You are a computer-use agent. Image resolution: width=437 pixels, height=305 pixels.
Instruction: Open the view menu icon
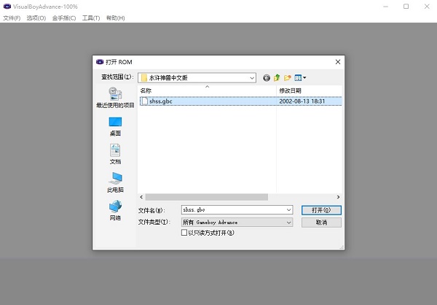pyautogui.click(x=298, y=77)
